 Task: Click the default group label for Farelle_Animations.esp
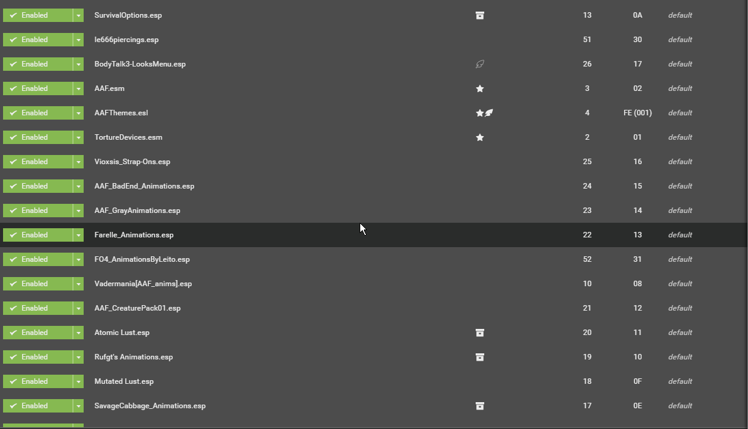pyautogui.click(x=680, y=235)
